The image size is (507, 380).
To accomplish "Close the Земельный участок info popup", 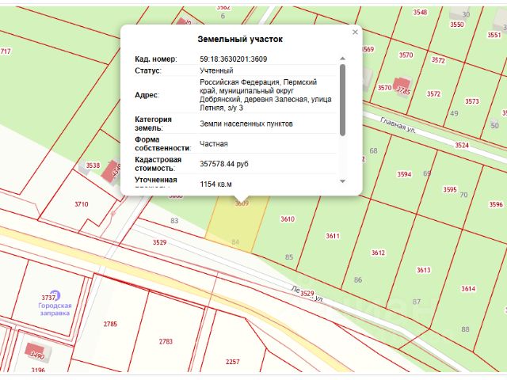I will 355,32.
